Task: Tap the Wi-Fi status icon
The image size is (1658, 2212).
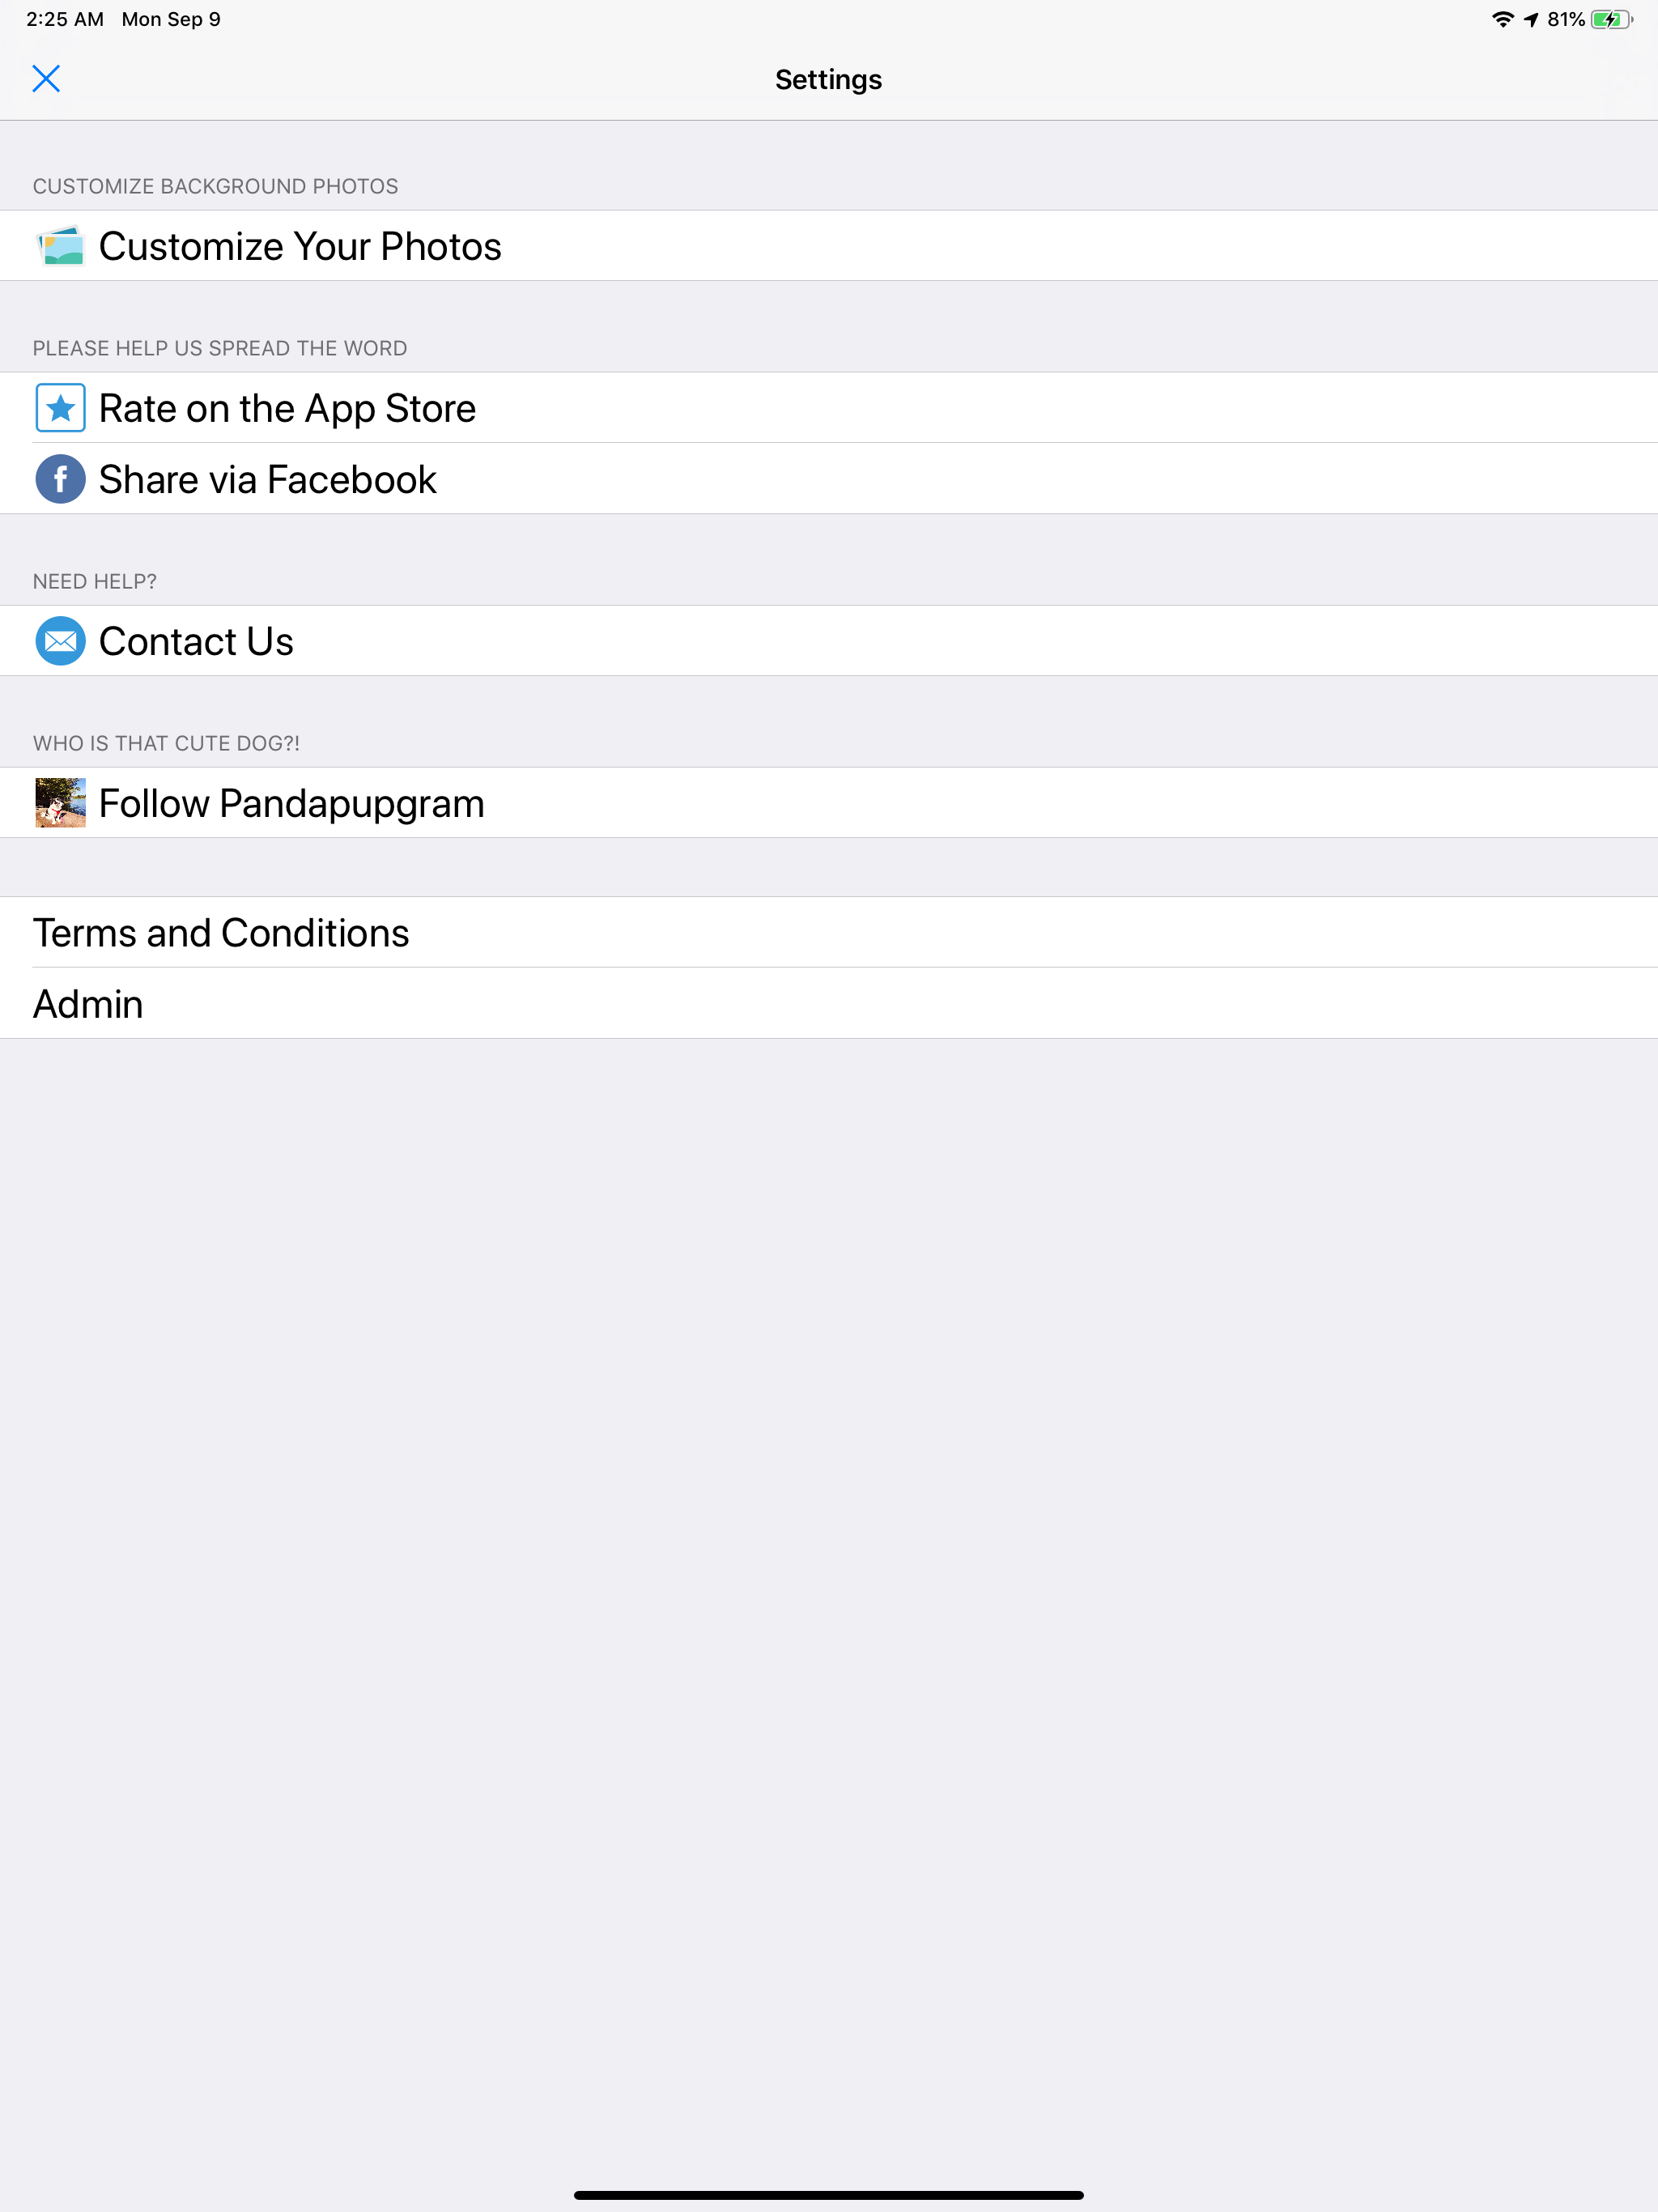Action: (x=1502, y=19)
